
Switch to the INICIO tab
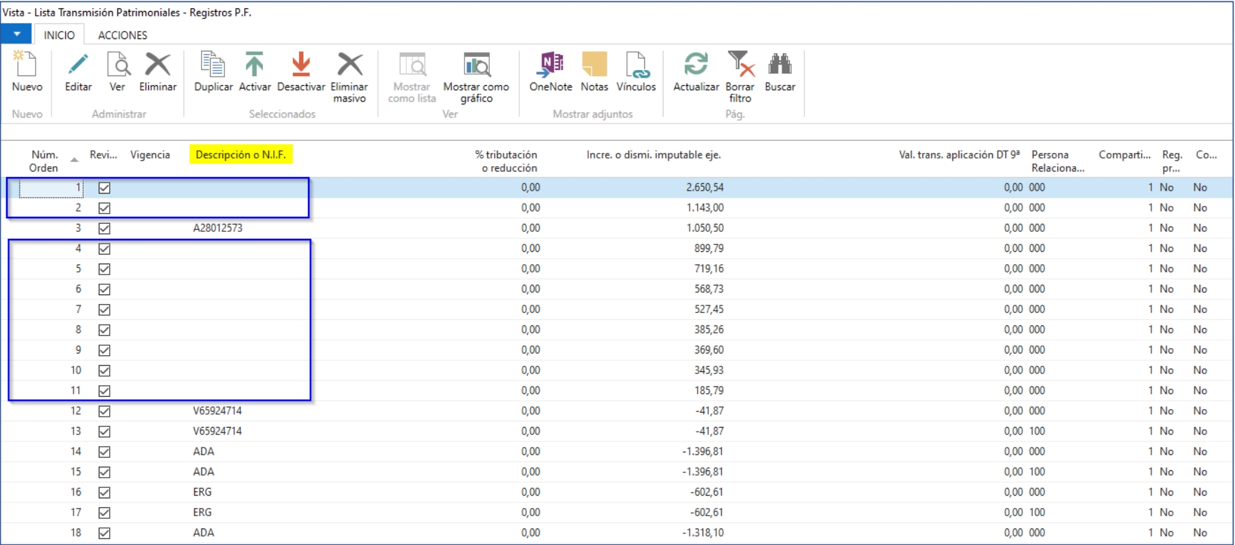[x=59, y=35]
